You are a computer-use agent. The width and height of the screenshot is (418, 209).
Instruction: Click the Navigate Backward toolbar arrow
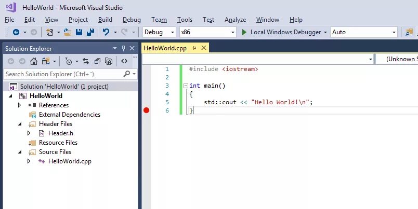(16, 32)
